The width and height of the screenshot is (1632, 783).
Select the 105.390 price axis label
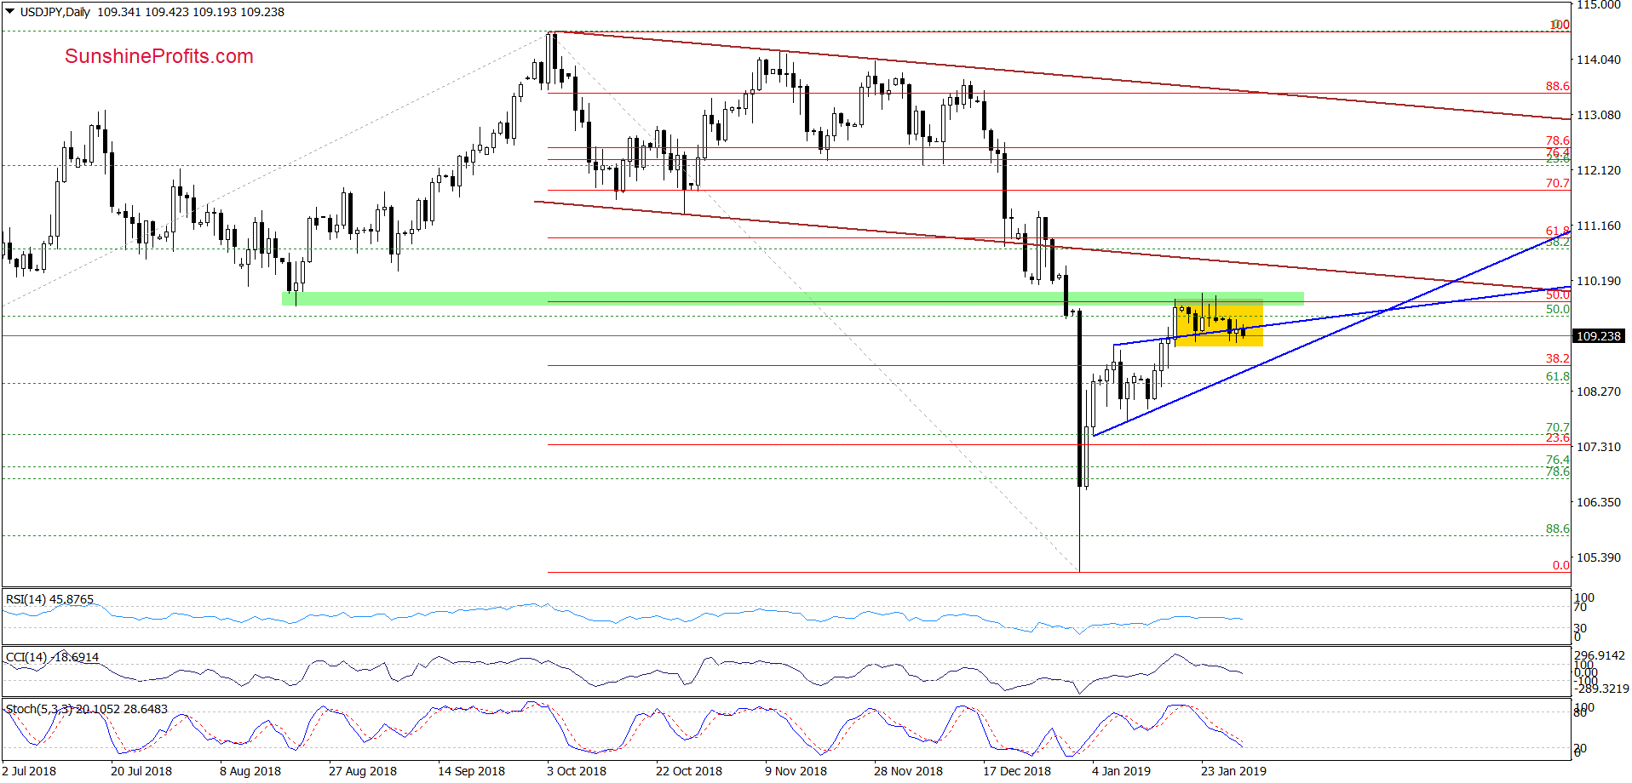coord(1599,557)
